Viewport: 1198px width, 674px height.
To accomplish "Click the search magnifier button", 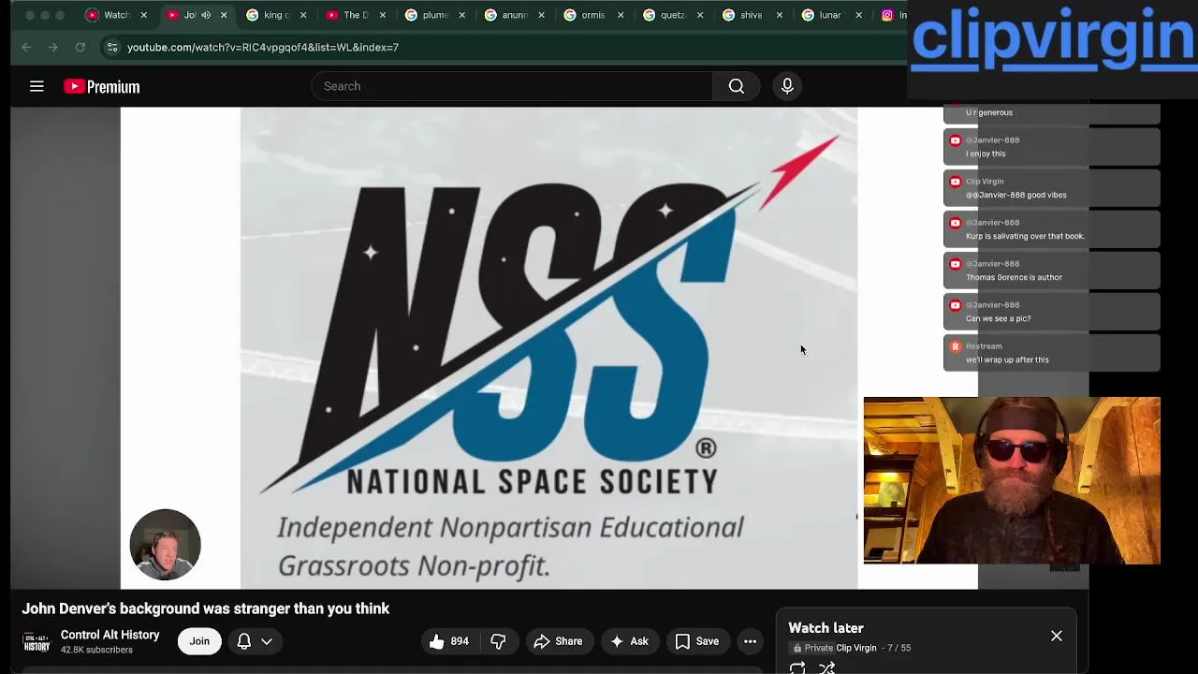I will coord(737,86).
